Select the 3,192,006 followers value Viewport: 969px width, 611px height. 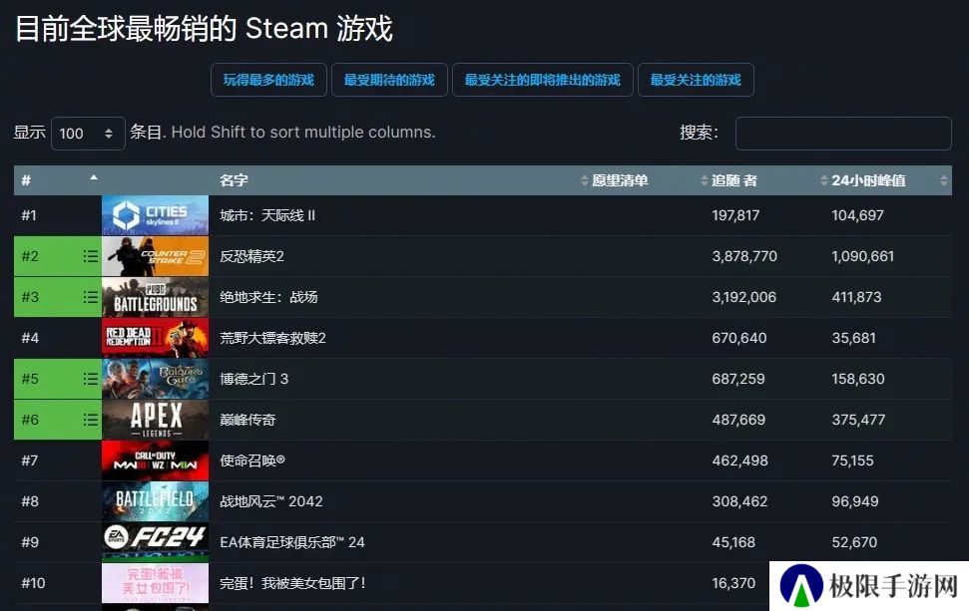744,297
